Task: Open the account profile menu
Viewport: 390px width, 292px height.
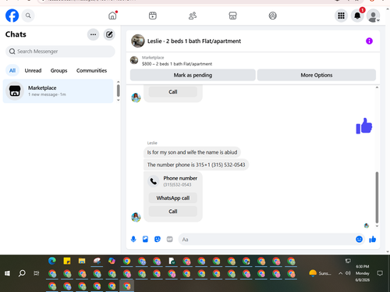Action: point(373,16)
